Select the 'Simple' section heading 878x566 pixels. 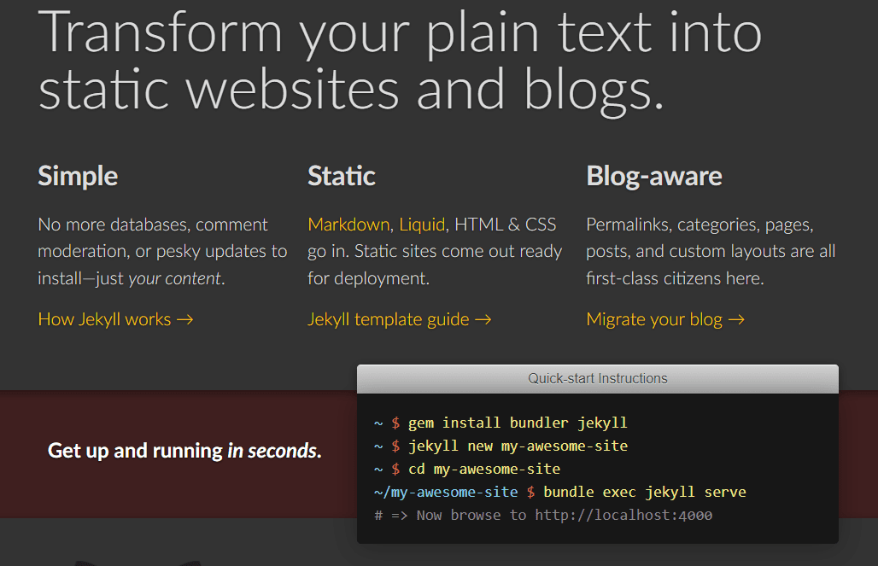point(77,177)
